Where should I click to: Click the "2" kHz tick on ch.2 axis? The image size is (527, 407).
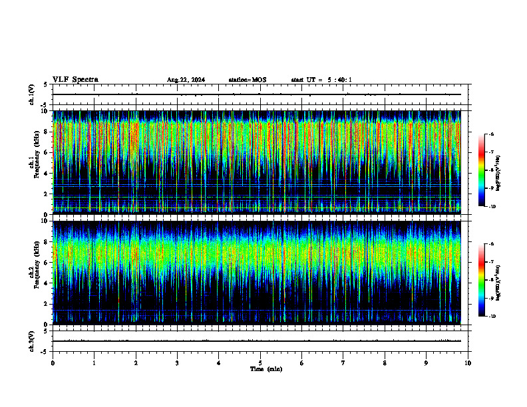point(47,304)
